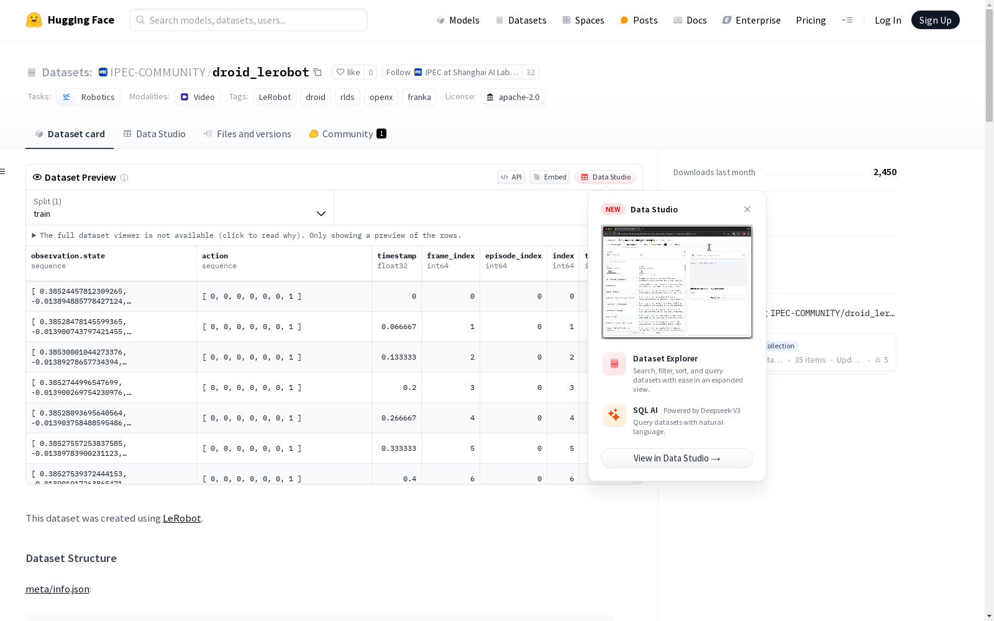994x621 pixels.
Task: Open the meta/info.json link
Action: (x=57, y=589)
